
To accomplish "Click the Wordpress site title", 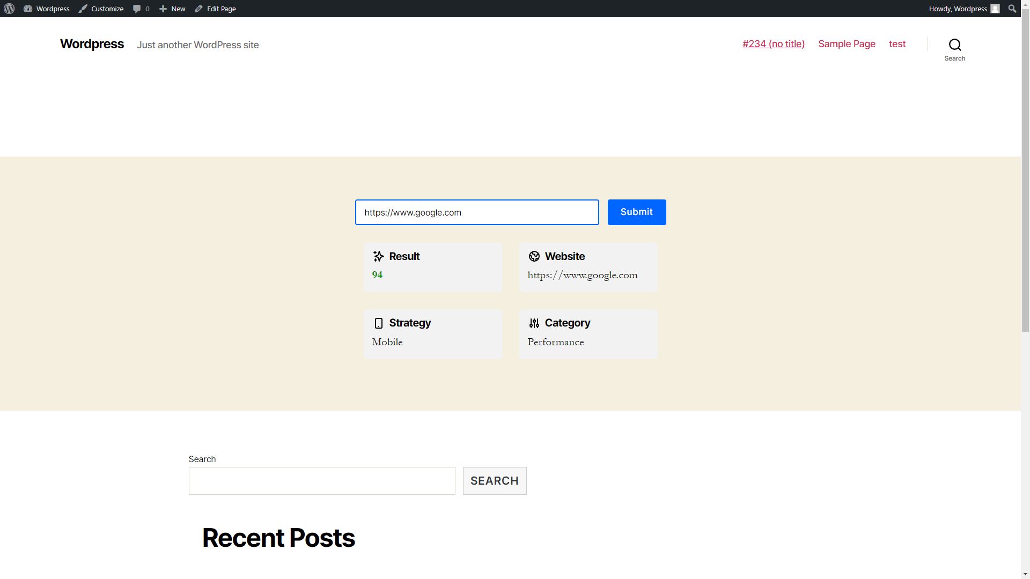I will [92, 44].
